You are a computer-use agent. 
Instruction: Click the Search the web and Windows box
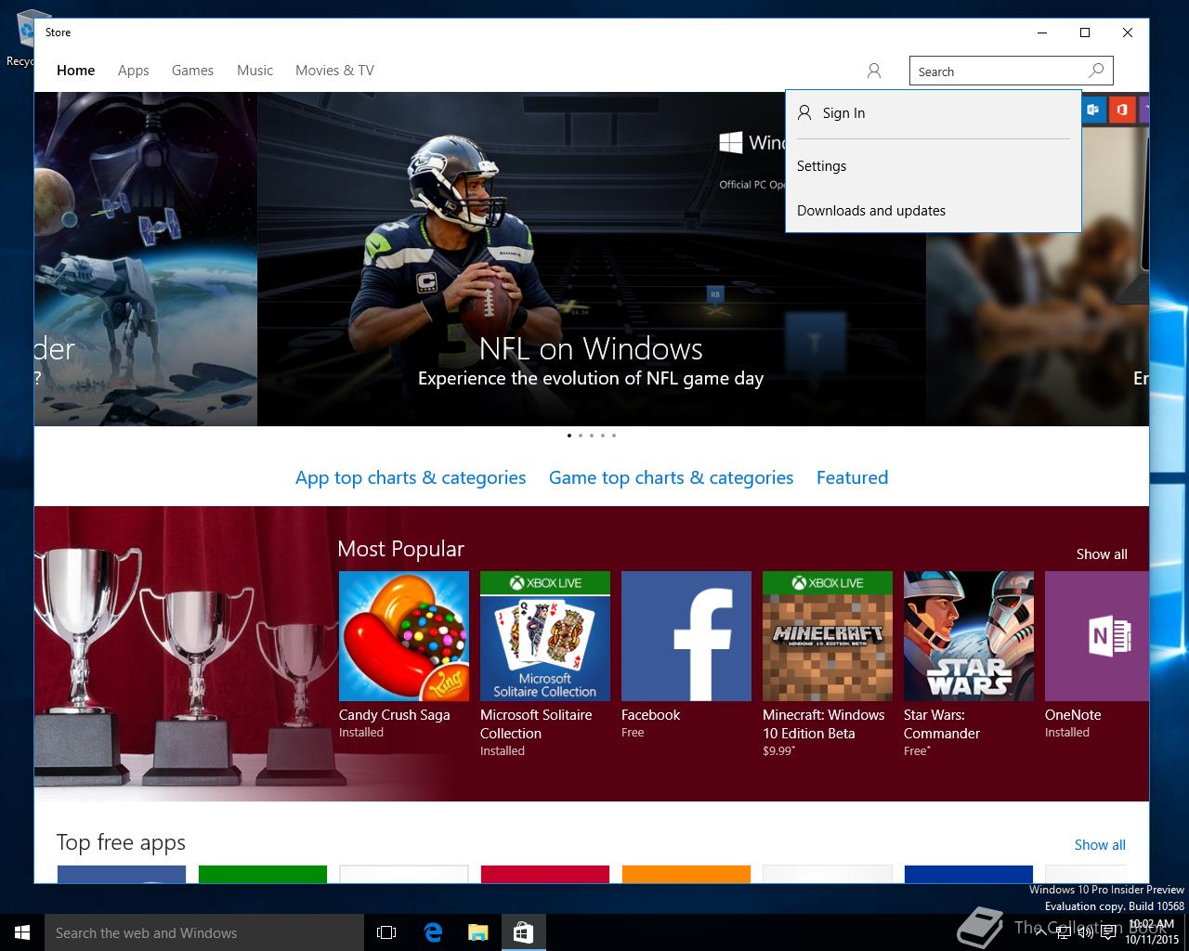(204, 932)
